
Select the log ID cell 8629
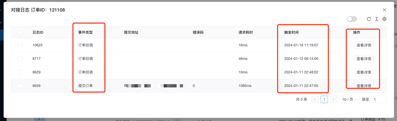36,72
